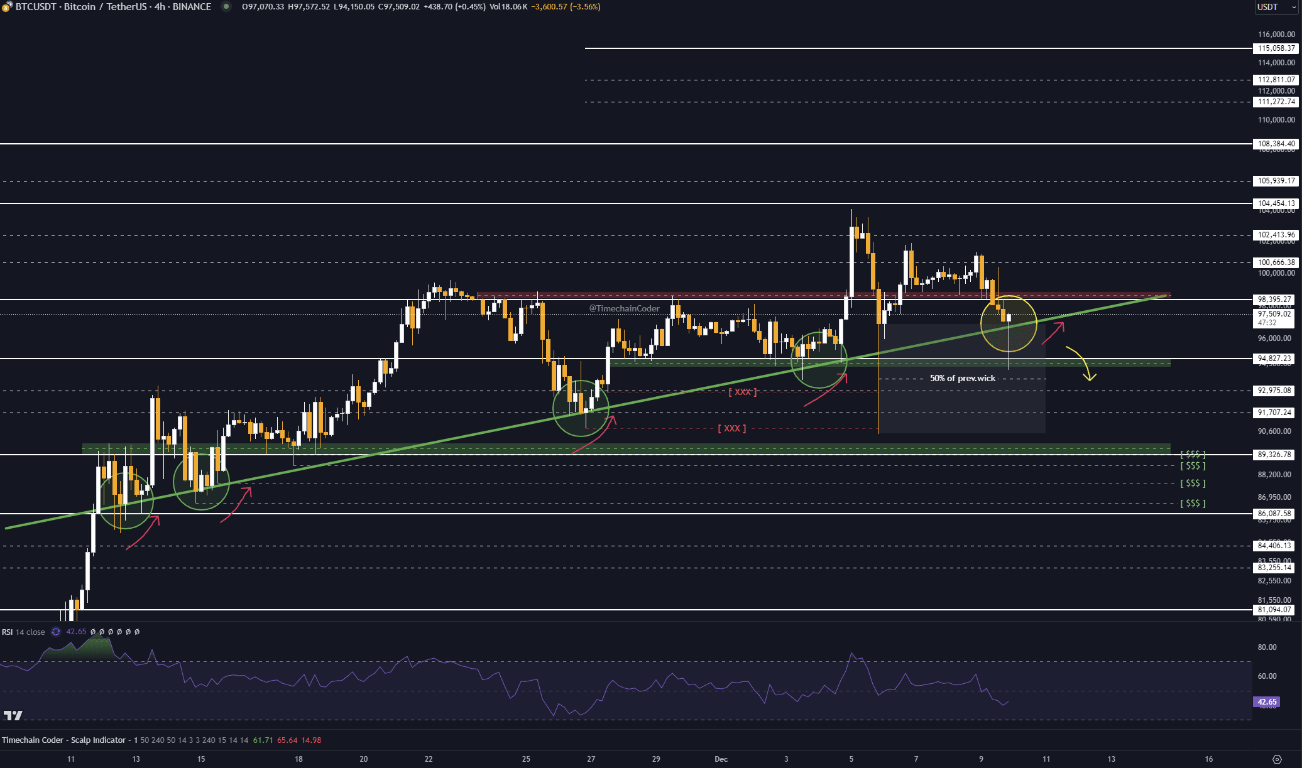
Task: Click BINANCE exchange name in the chart legend
Action: point(190,7)
